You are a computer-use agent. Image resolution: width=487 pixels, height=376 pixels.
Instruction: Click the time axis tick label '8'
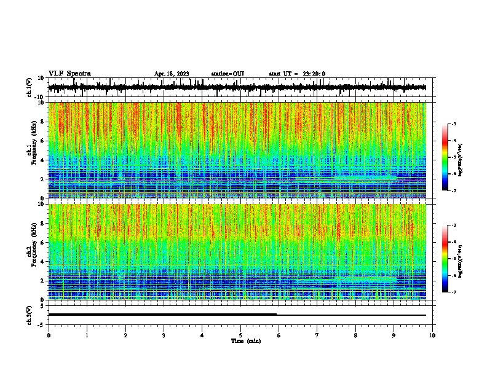355,335
